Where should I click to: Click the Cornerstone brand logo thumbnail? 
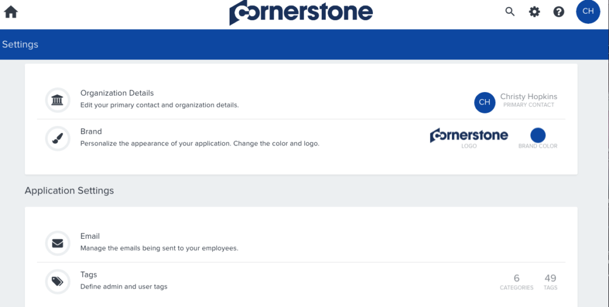(469, 135)
